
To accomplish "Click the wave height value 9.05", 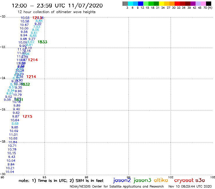I will pos(7,100).
